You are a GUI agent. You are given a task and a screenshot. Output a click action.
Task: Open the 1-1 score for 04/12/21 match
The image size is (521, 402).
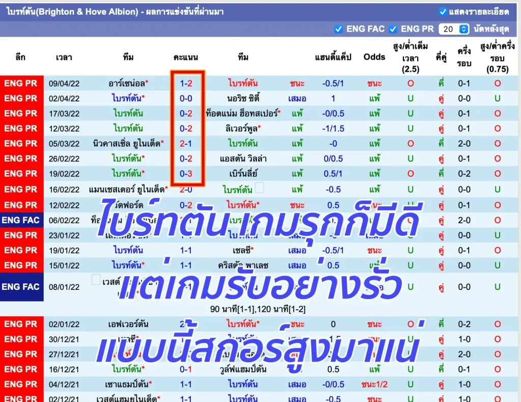(x=186, y=384)
